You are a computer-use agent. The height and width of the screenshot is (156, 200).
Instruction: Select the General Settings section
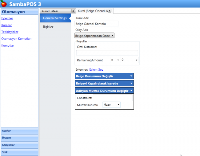[x=54, y=18]
